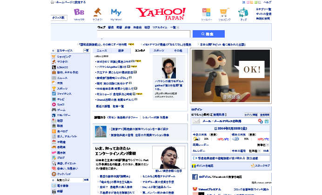
Task: Switch to the スポーツ tab
Action: (x=159, y=51)
